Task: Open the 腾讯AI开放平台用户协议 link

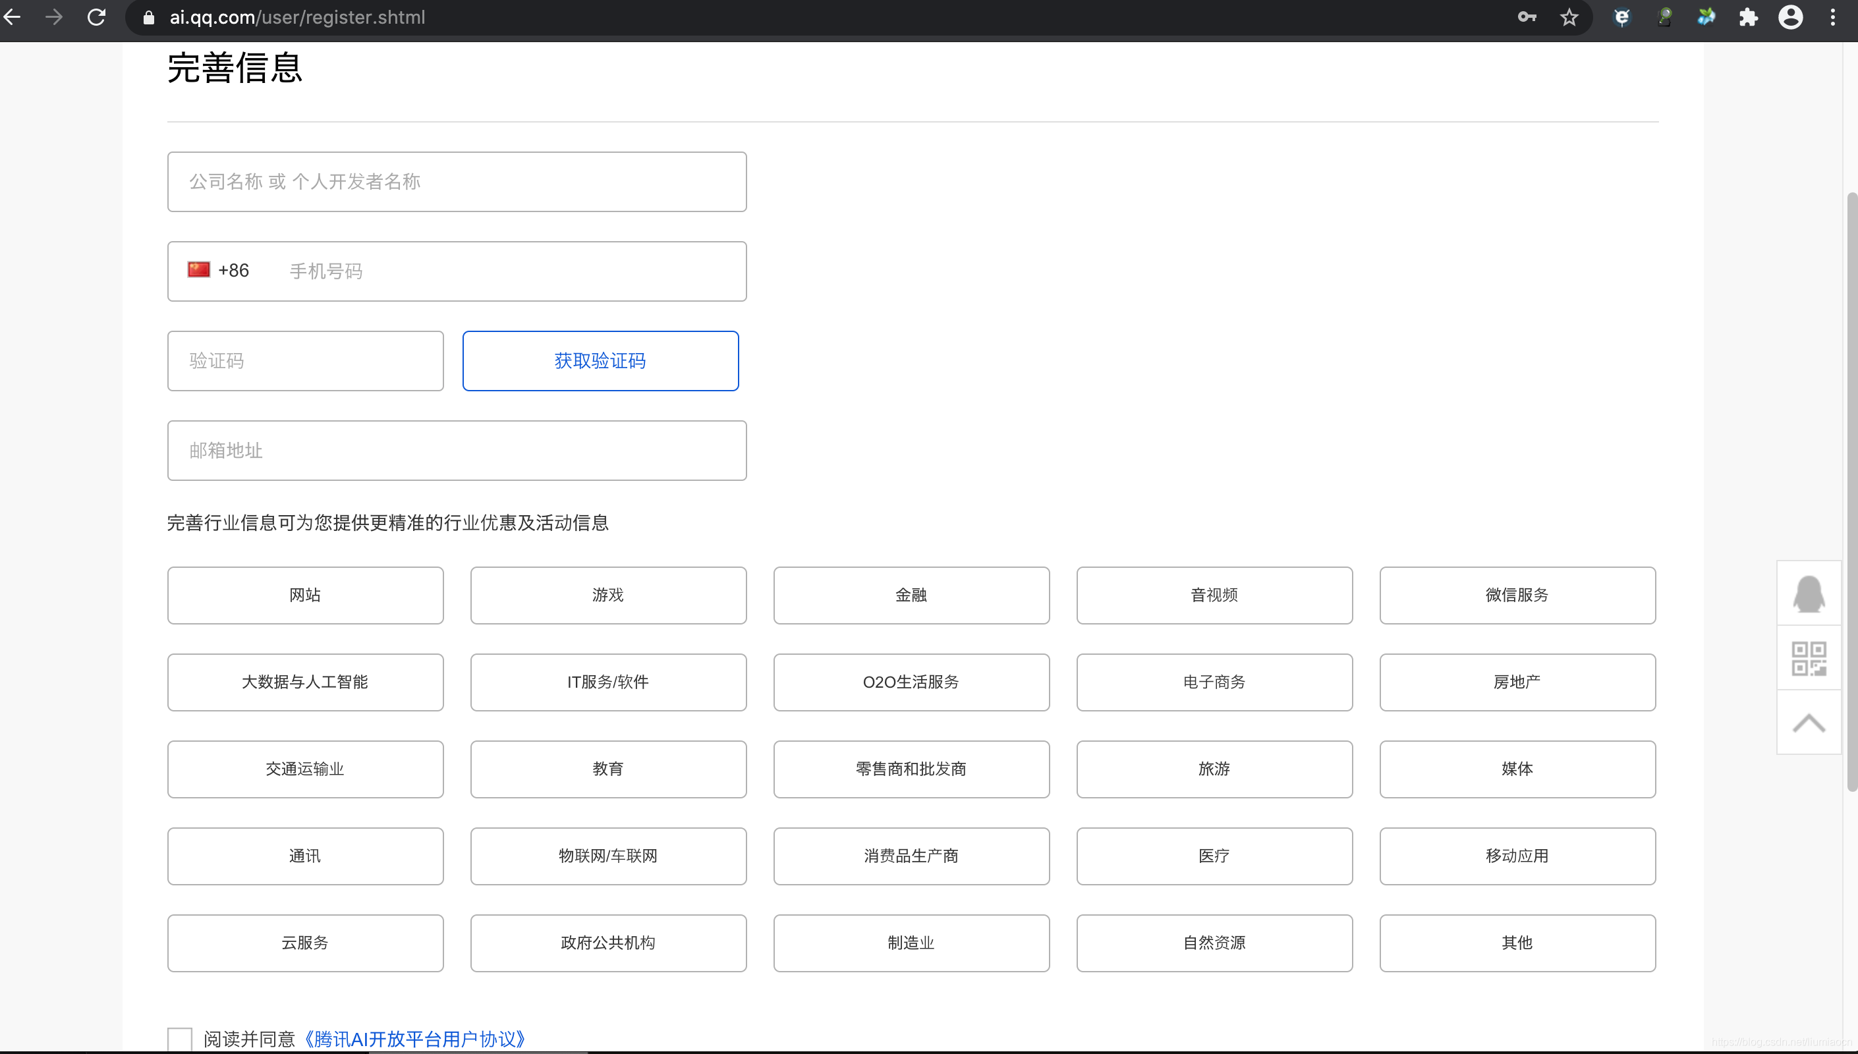Action: tap(414, 1039)
